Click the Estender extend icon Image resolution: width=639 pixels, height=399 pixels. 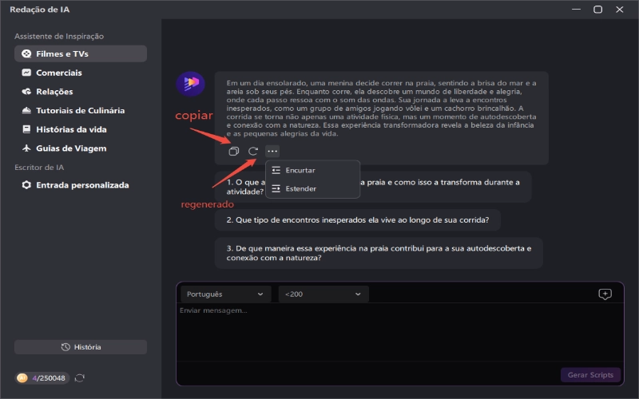276,188
